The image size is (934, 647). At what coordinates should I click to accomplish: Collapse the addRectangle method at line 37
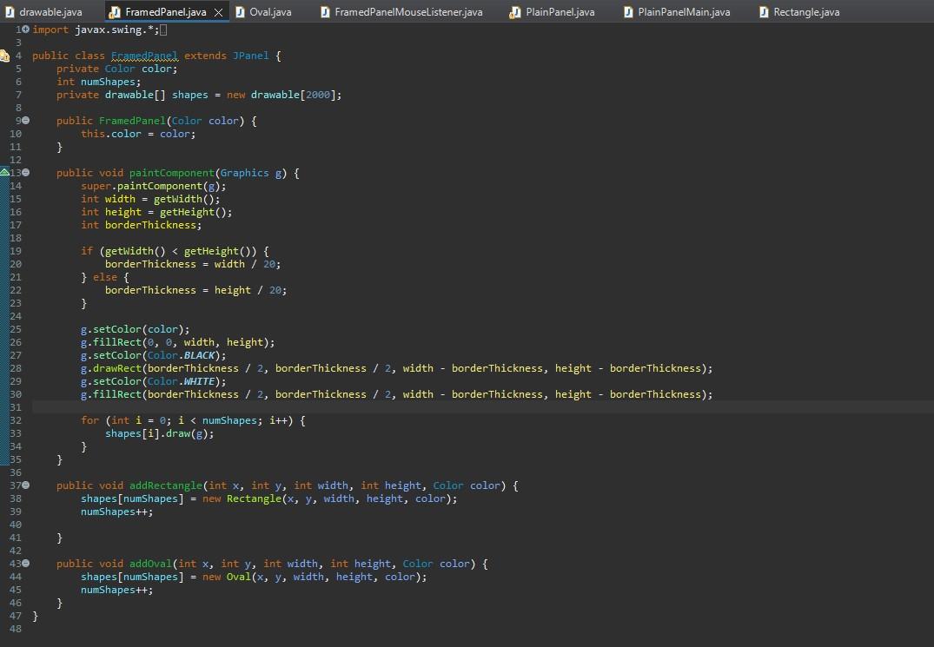(25, 485)
